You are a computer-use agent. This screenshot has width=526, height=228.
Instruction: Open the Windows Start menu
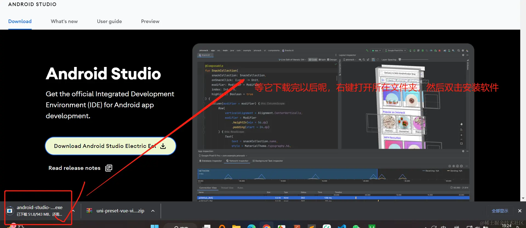[155, 226]
